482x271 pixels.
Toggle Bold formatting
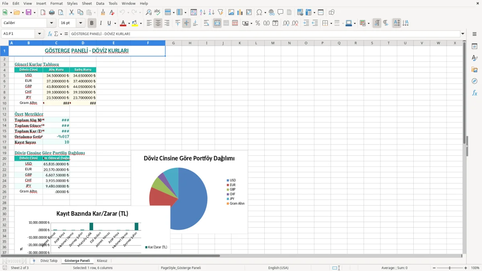(x=92, y=23)
